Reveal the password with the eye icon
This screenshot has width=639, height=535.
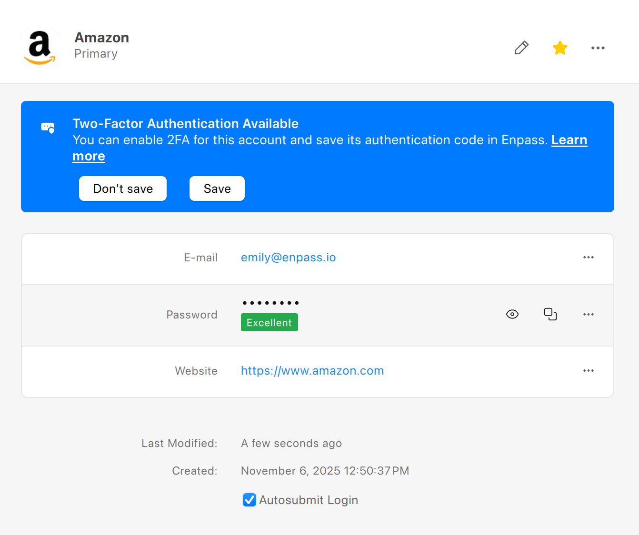(x=512, y=314)
